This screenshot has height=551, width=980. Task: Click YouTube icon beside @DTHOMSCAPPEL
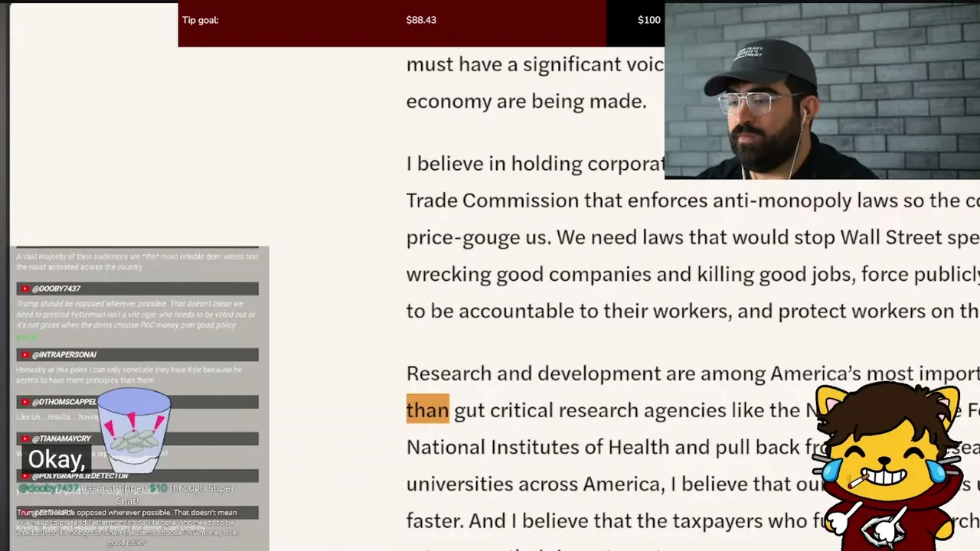(25, 402)
